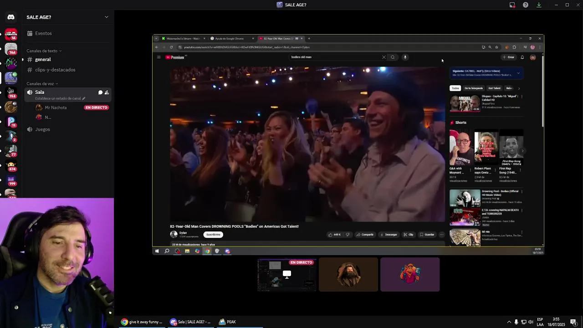Click the YouTube dislike thumbs-down icon

pyautogui.click(x=348, y=235)
